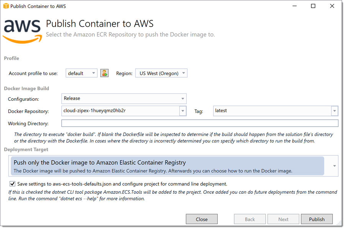Click the resize grip at the dialog corner
The width and height of the screenshot is (345, 229).
click(x=339, y=223)
